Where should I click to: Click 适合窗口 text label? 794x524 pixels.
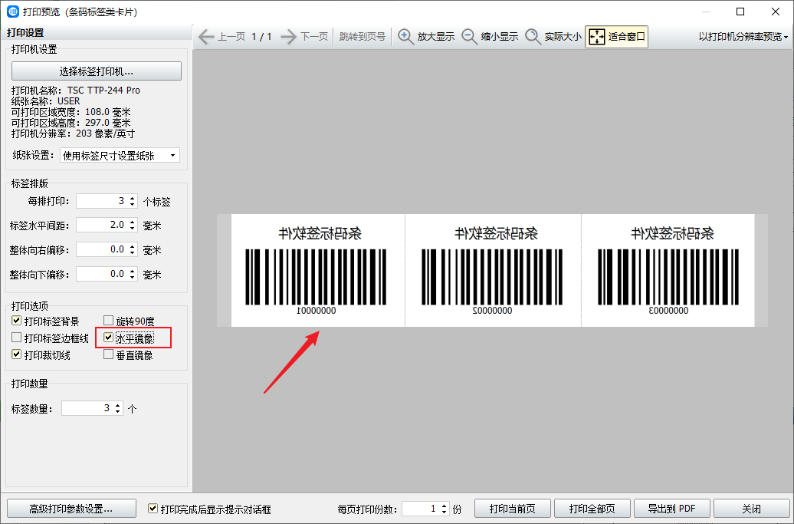click(626, 37)
